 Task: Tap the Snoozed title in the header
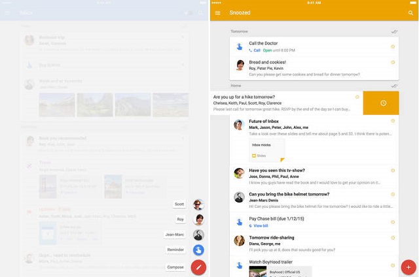[240, 12]
